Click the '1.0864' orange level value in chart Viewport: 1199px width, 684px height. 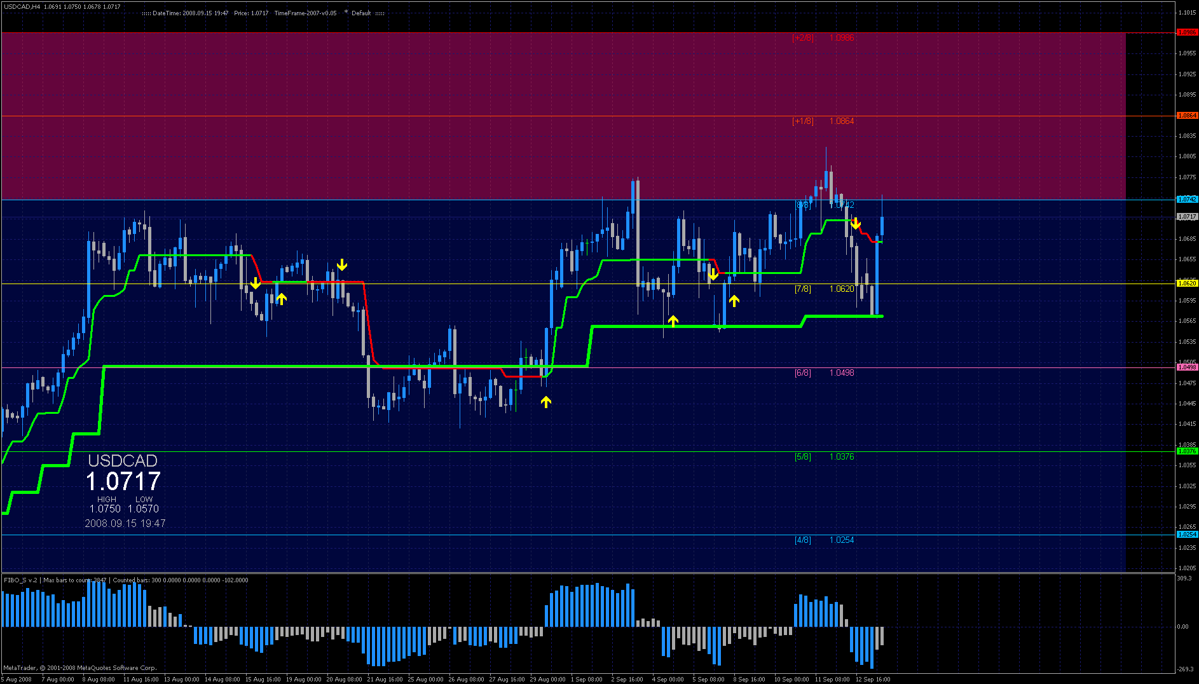(x=842, y=121)
